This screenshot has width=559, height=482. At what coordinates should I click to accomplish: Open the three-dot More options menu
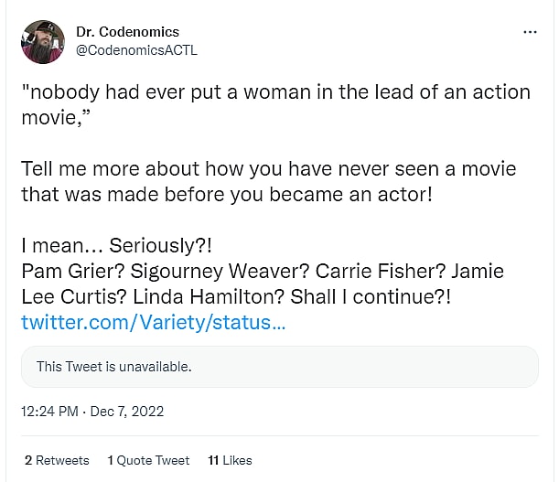click(x=530, y=32)
